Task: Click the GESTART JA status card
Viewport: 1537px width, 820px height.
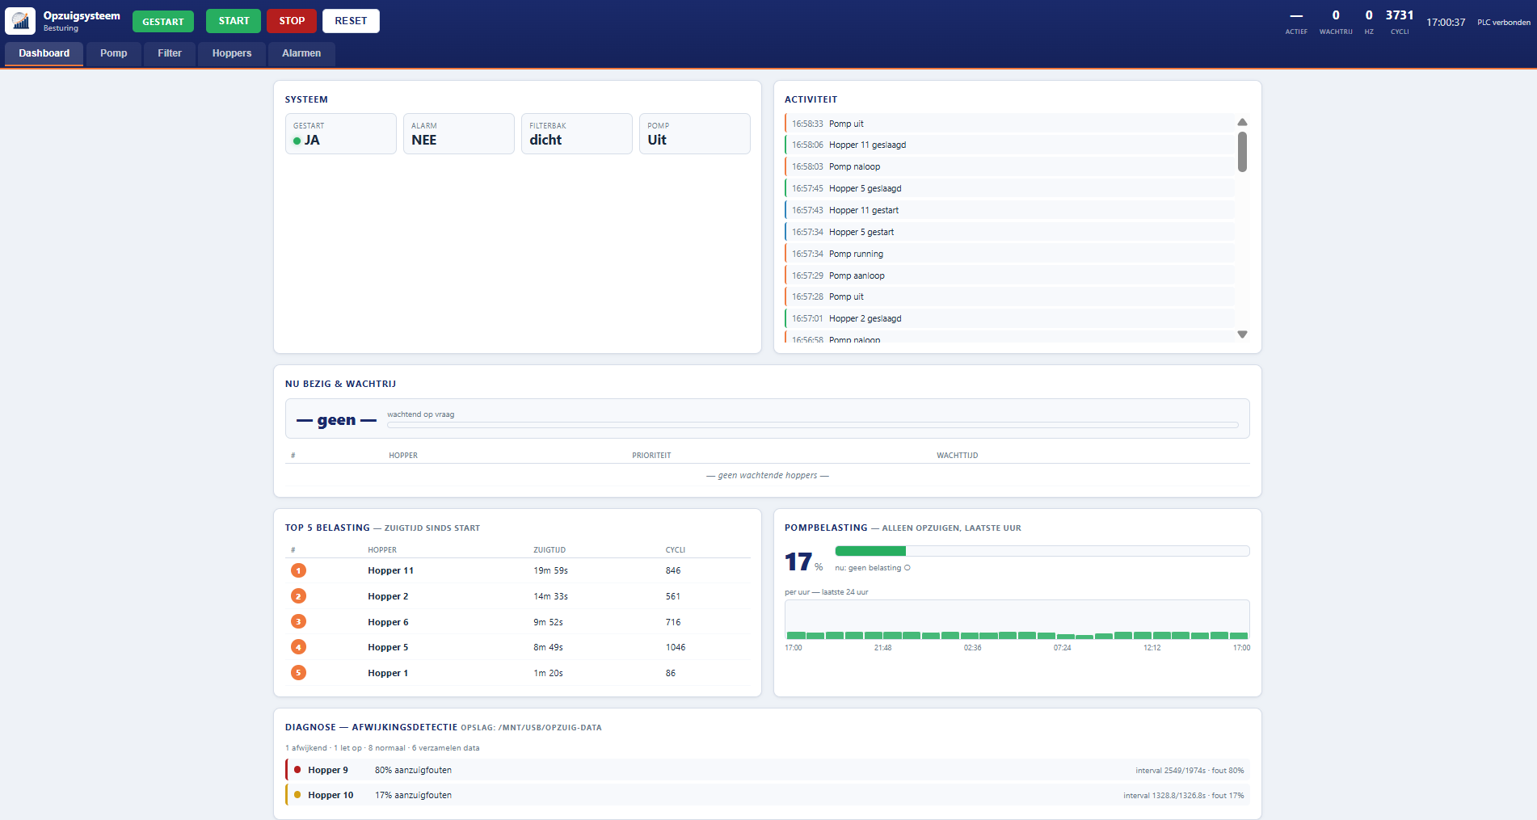Action: pyautogui.click(x=340, y=133)
